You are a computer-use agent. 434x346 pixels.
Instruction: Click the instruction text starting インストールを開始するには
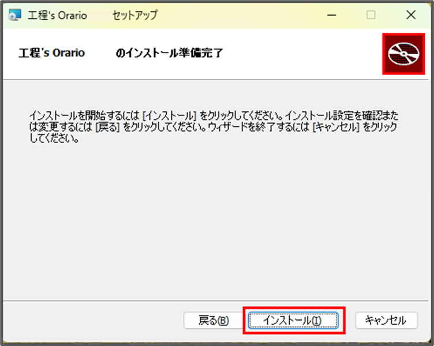click(x=214, y=127)
